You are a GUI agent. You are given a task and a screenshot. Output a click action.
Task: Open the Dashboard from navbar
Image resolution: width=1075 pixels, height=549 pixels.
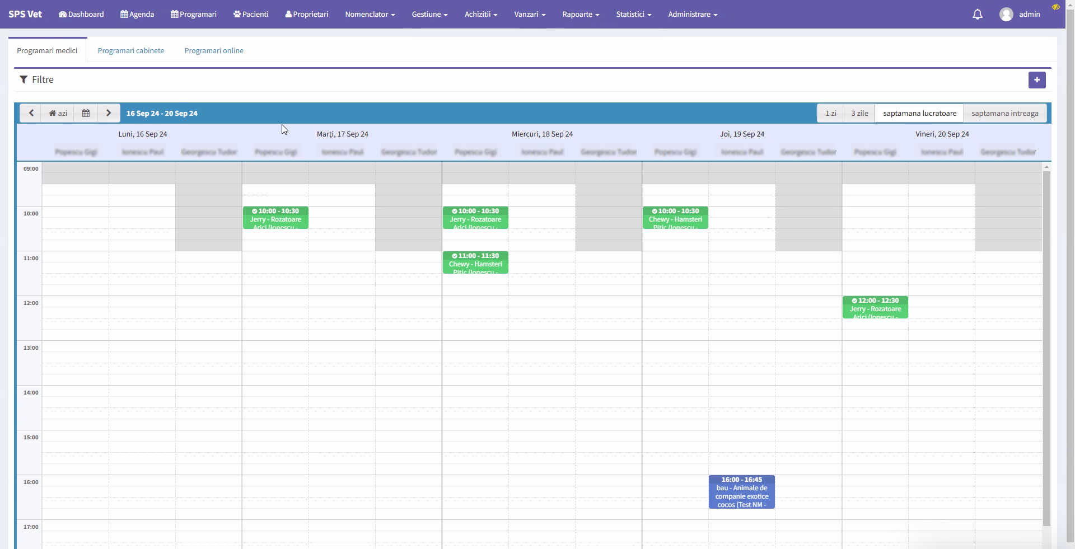pos(81,15)
